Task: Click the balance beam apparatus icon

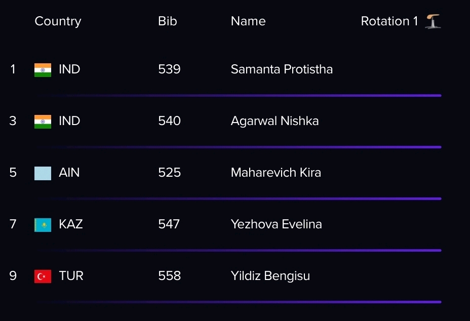Action: click(433, 21)
